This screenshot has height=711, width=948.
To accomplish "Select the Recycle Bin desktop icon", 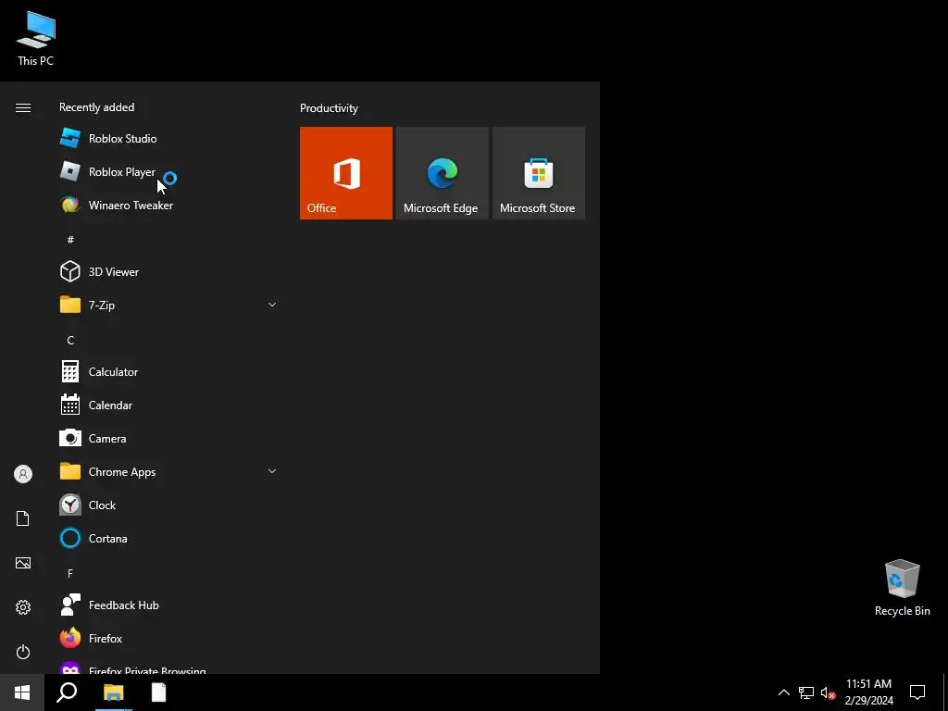I will [x=902, y=588].
